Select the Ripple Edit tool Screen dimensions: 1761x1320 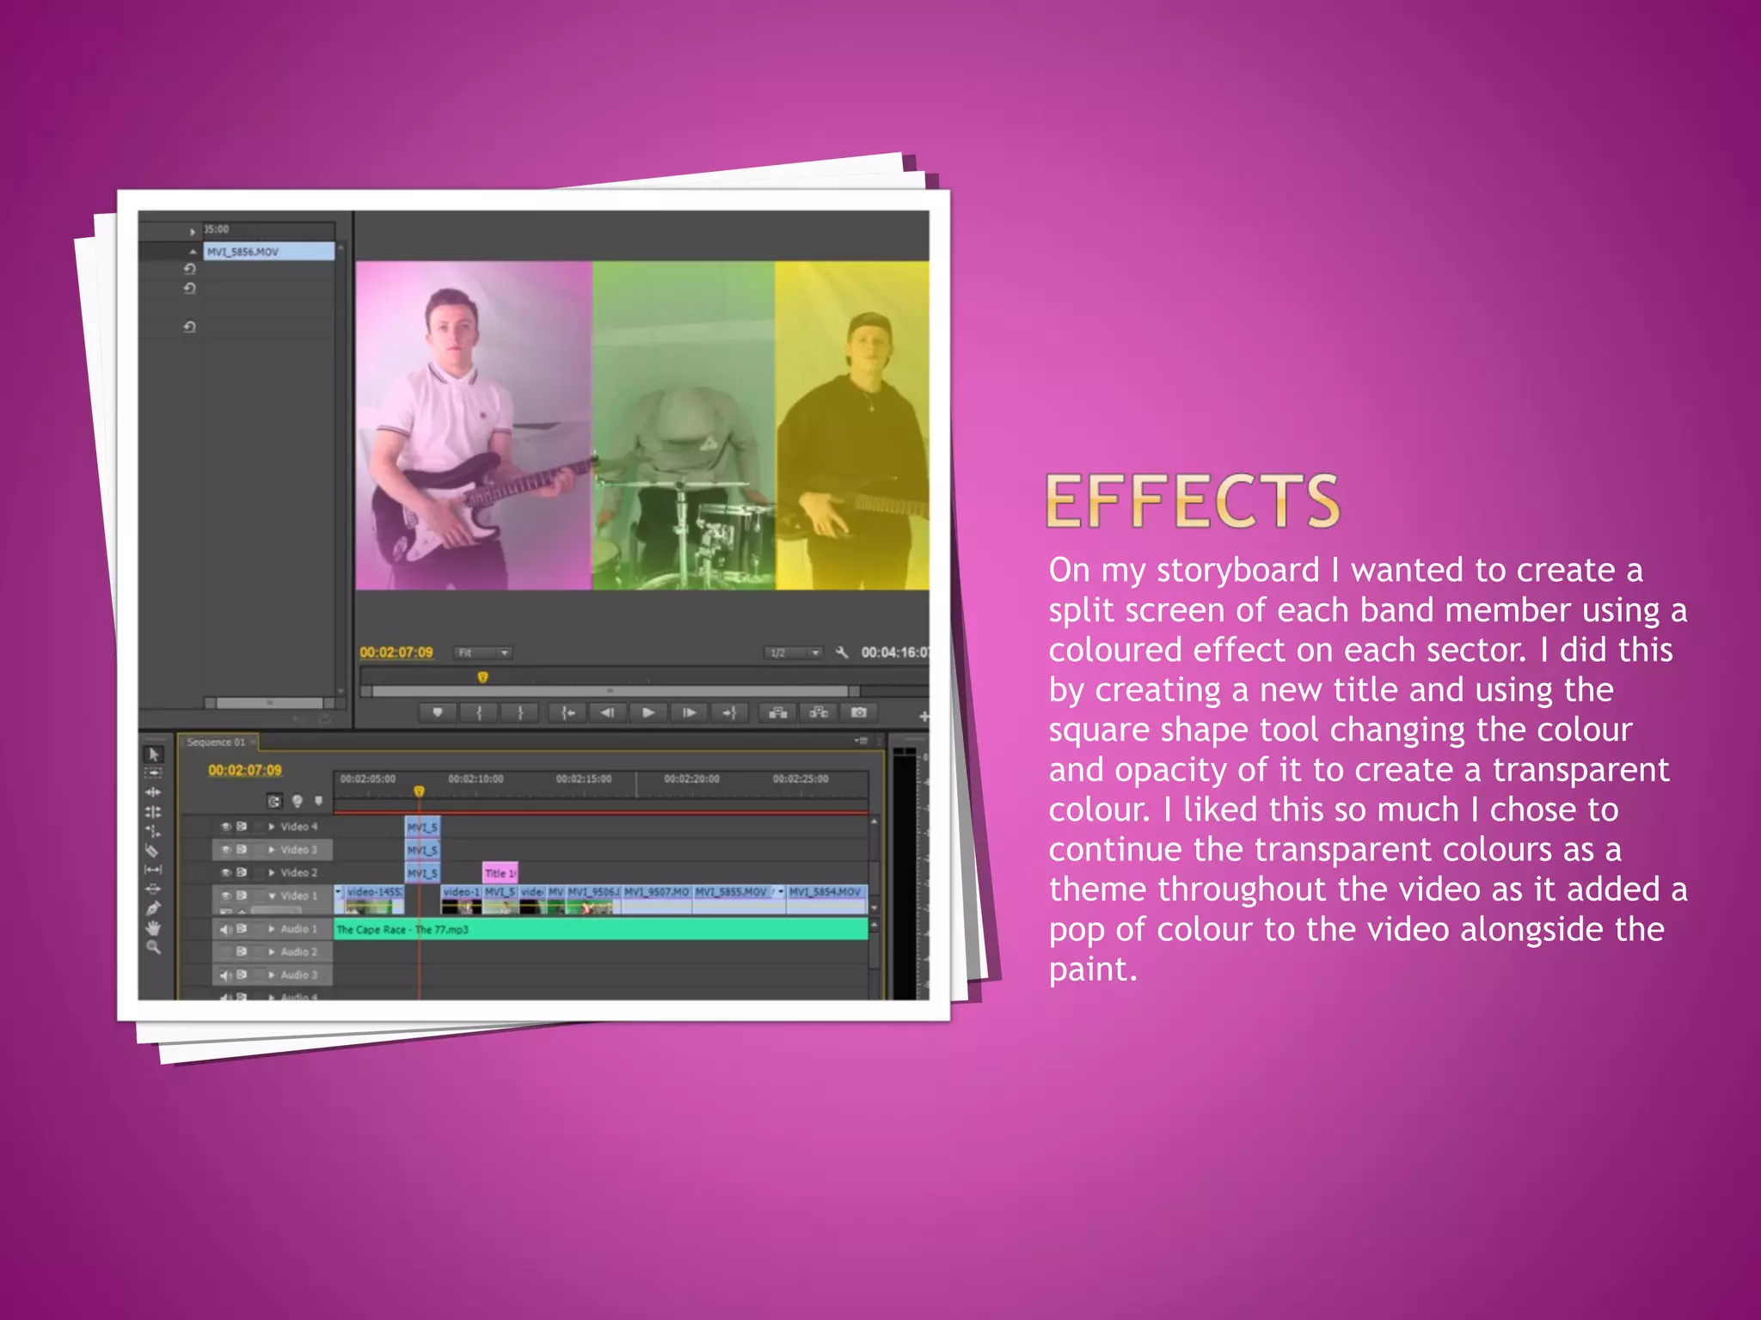click(x=153, y=791)
